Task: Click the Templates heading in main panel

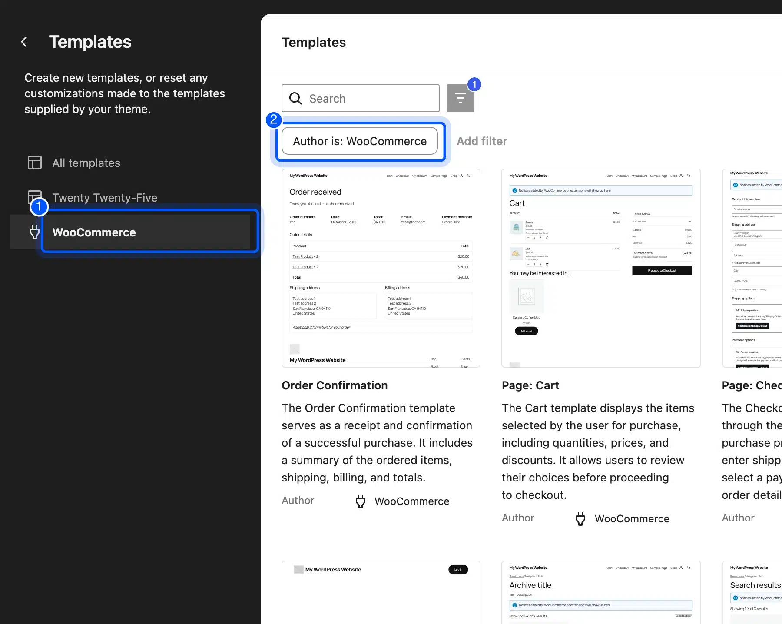Action: point(314,42)
